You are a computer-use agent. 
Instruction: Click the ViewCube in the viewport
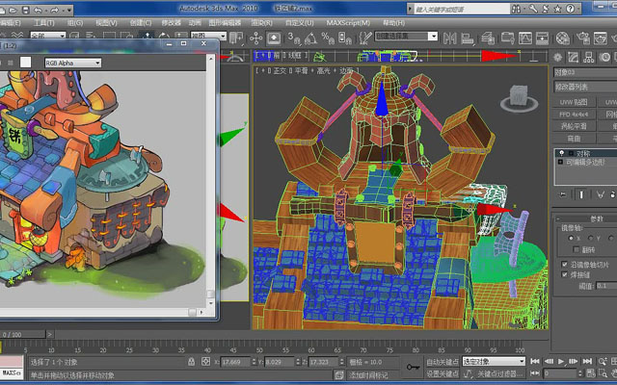pos(519,98)
